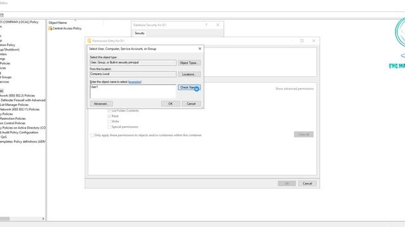Cancel the Select User dialog
405x227 pixels.
tap(191, 103)
